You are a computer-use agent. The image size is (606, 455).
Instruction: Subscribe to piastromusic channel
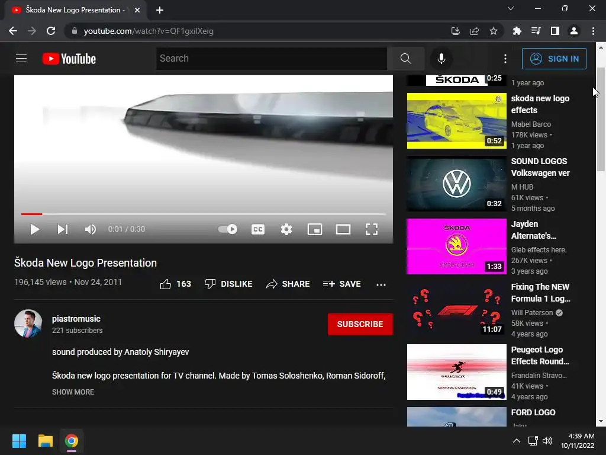pyautogui.click(x=360, y=324)
